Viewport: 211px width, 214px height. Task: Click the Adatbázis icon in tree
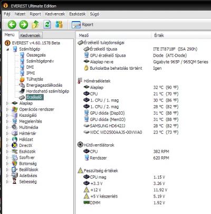pos(14,175)
